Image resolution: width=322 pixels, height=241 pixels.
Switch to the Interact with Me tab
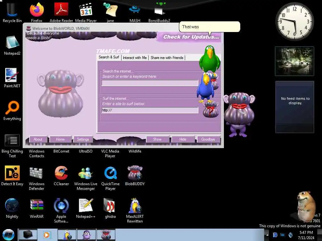click(x=135, y=58)
